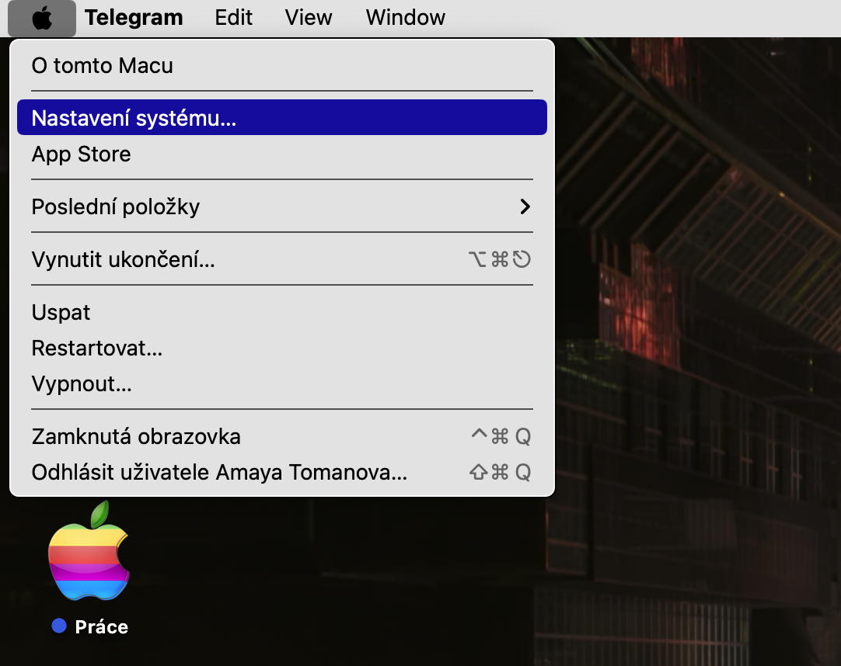Click the Práce label under desktop icon
Viewport: 841px width, 666px height.
point(101,627)
